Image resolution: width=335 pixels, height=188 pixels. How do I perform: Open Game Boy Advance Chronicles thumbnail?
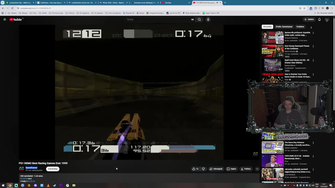coord(273,147)
